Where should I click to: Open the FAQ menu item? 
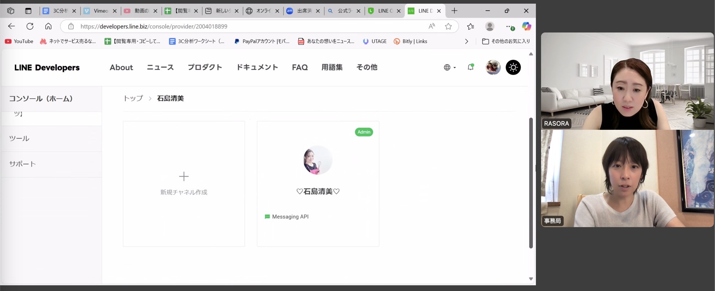(x=300, y=67)
